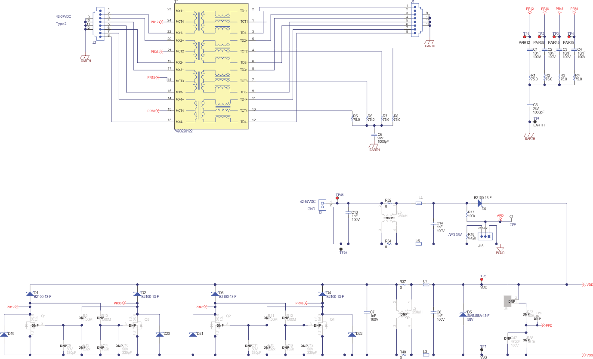Select the "TD4-" pin label on T1
Screen dimensions: 593x359
pos(244,122)
